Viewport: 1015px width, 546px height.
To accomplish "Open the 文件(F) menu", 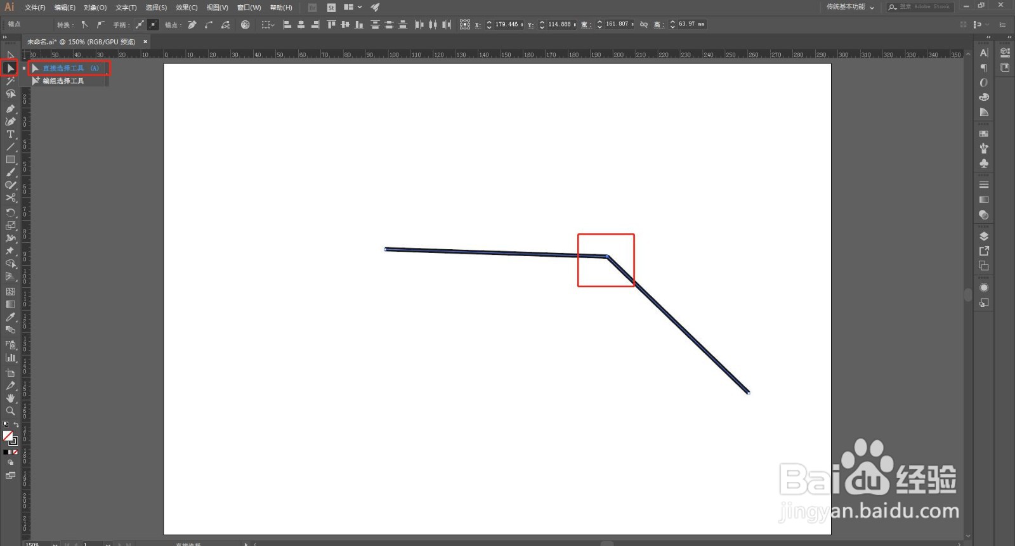I will (x=35, y=8).
